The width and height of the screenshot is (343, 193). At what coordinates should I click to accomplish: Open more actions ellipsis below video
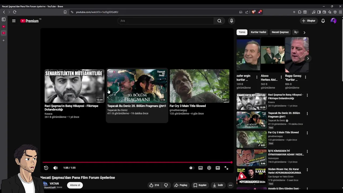point(230,185)
